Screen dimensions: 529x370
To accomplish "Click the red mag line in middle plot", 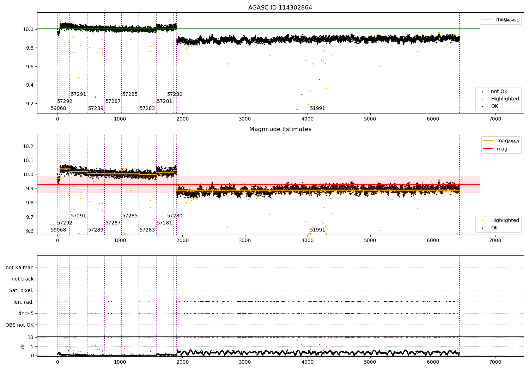I will pyautogui.click(x=259, y=184).
